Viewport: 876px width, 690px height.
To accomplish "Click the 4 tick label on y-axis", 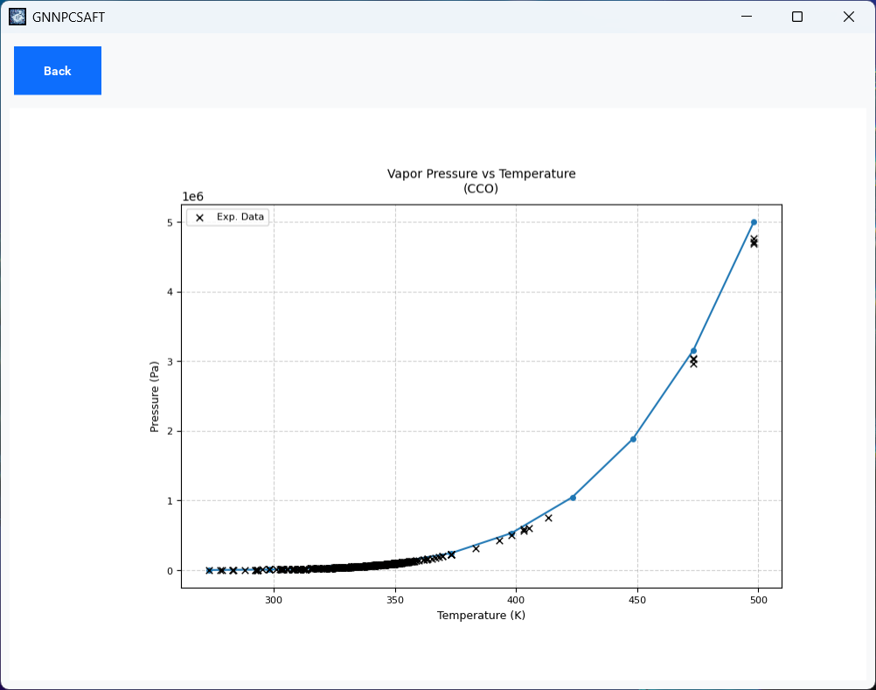I will (x=170, y=292).
